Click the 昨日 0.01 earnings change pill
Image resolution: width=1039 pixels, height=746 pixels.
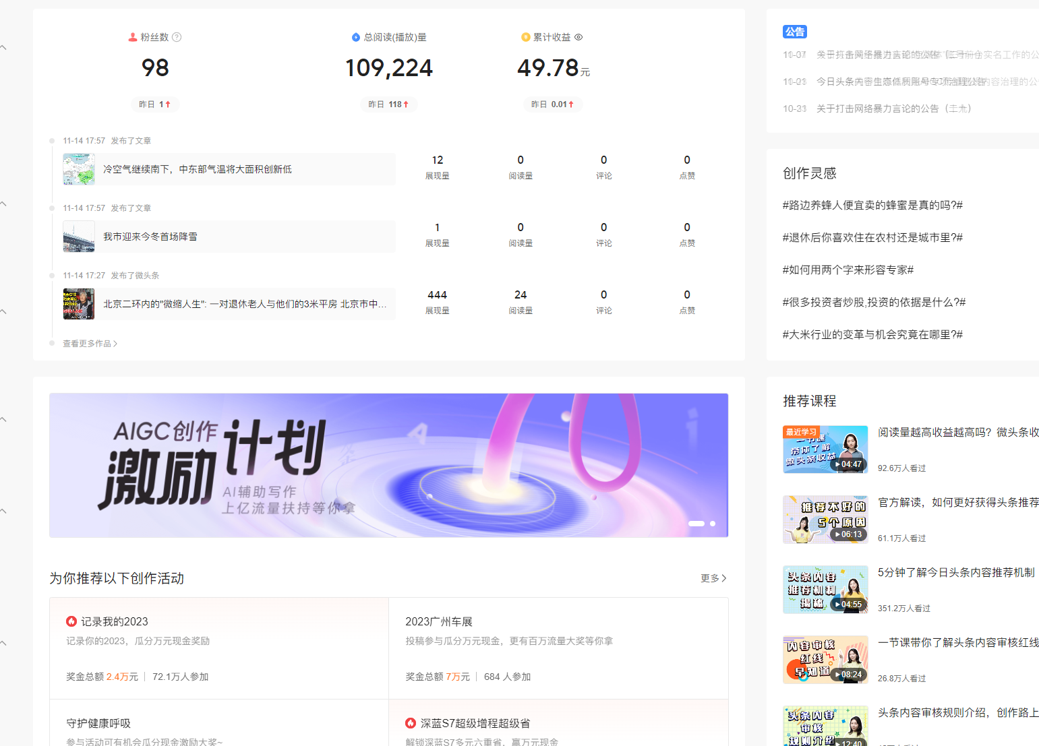pyautogui.click(x=553, y=104)
